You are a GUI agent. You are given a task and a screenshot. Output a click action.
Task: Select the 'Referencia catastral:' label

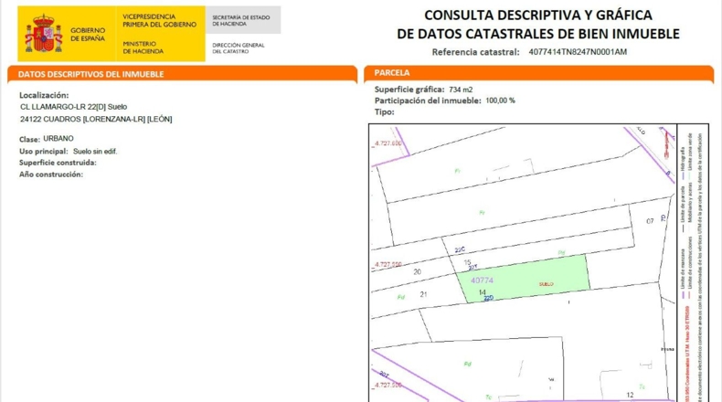(475, 52)
